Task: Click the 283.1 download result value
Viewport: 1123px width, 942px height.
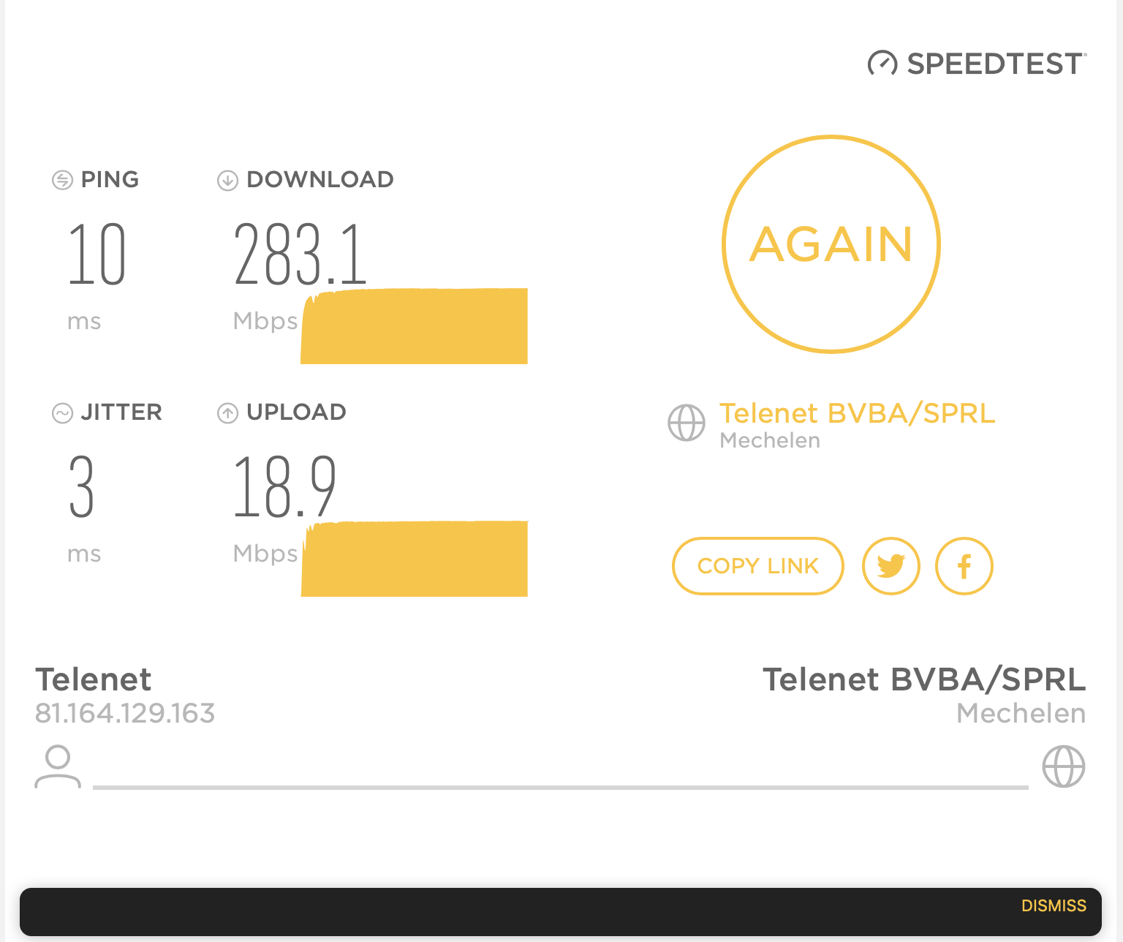Action: (x=300, y=255)
